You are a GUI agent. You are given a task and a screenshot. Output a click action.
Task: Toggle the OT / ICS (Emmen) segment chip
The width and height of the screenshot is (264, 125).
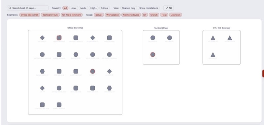click(x=72, y=15)
